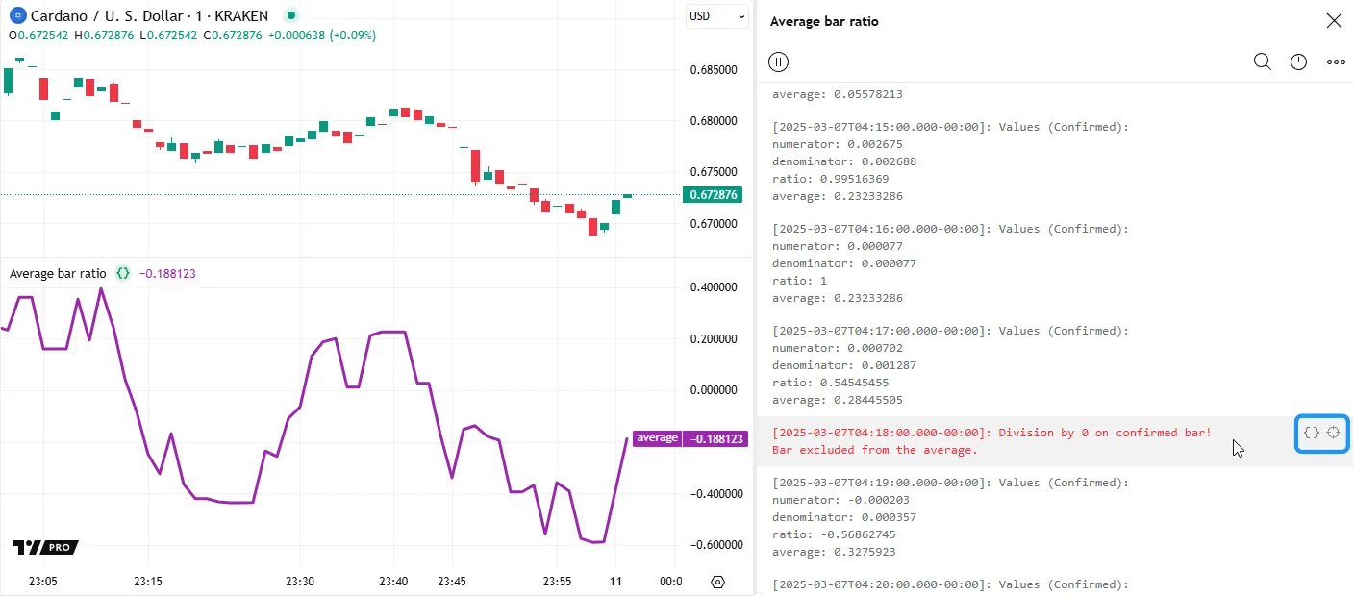Open chart settings hexagon icon
The height and width of the screenshot is (596, 1354).
click(717, 582)
